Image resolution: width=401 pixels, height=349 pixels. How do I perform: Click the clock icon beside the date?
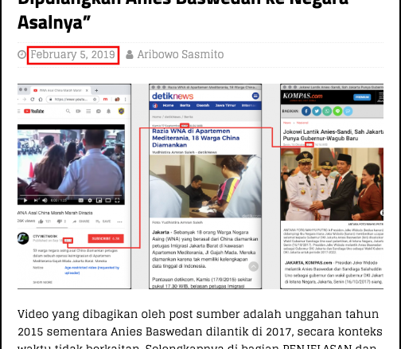(21, 55)
